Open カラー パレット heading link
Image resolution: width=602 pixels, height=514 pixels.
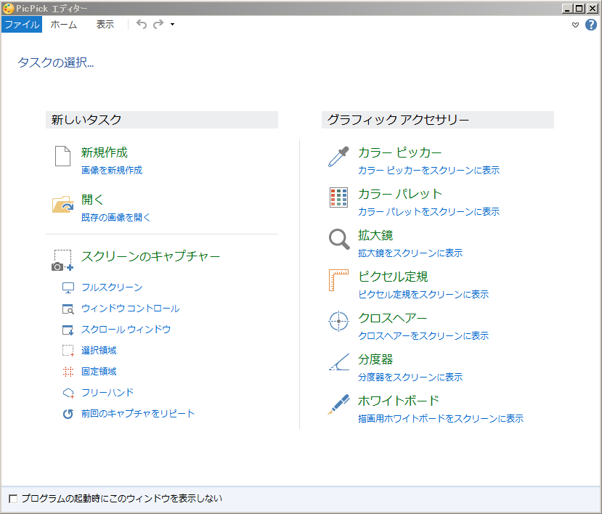click(x=400, y=195)
